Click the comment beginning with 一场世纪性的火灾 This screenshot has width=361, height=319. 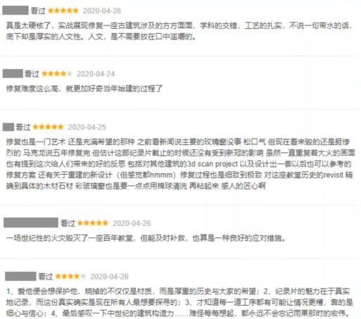(x=146, y=238)
